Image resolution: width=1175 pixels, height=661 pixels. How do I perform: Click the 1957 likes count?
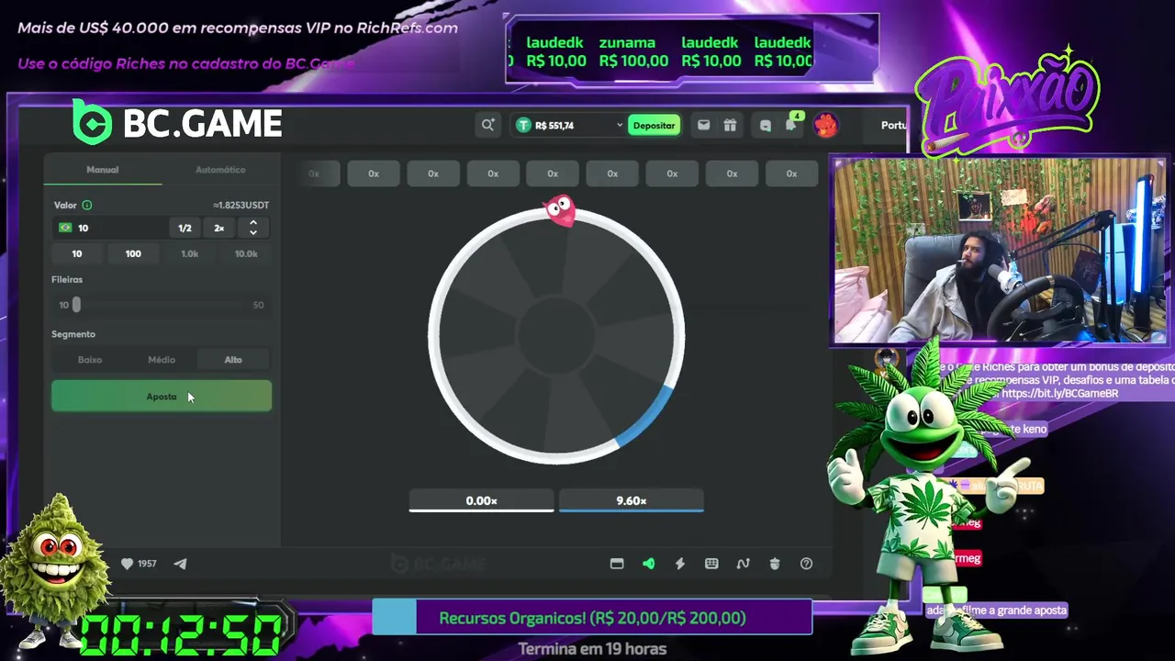pyautogui.click(x=147, y=564)
